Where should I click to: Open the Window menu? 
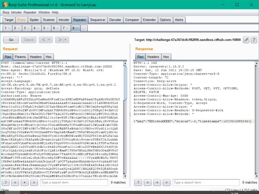coord(44,12)
